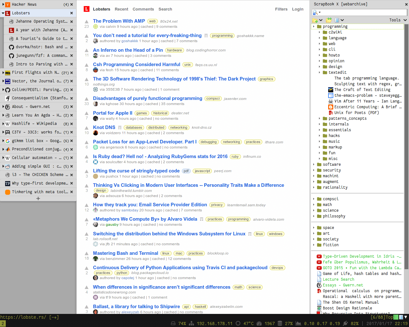Image resolution: width=409 pixels, height=327 pixels.
Task: Click the network icon beside the IP address
Action: tap(191, 323)
